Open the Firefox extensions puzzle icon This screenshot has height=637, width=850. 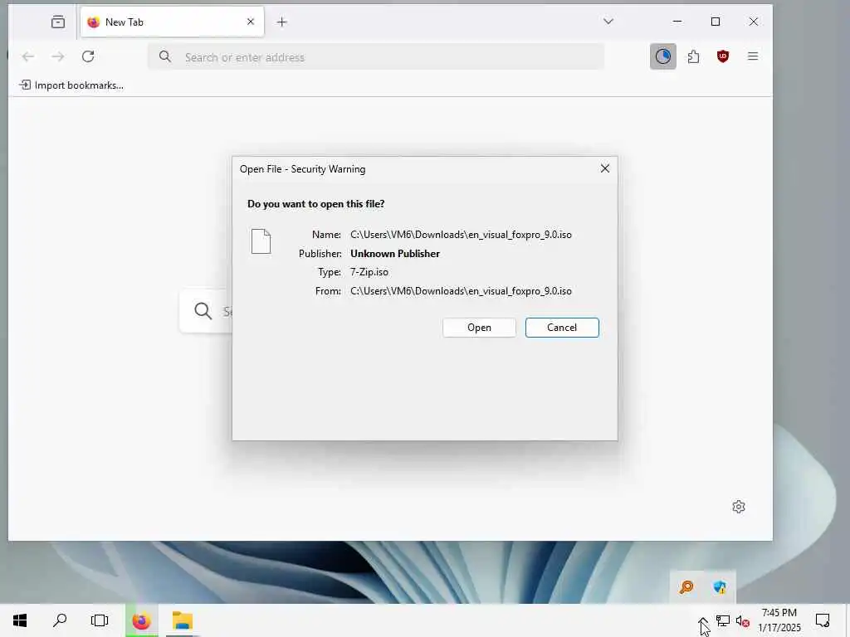click(693, 56)
